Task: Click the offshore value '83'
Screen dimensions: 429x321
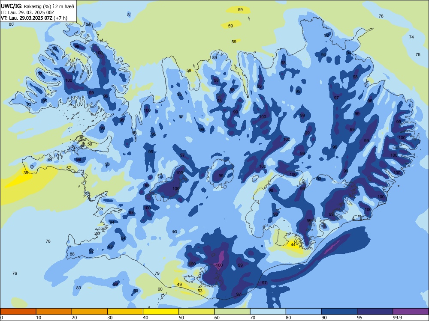Action: 79,288
